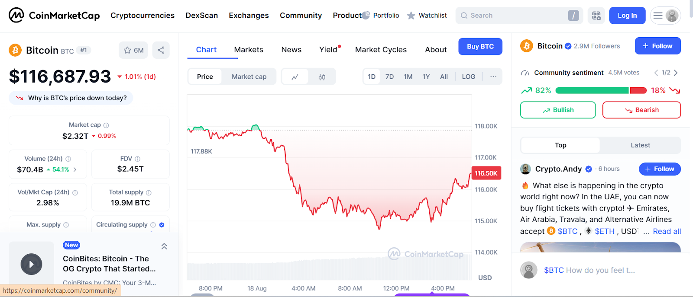Collapse the CoinBites panel with chevrons
The height and width of the screenshot is (297, 693).
click(x=164, y=246)
